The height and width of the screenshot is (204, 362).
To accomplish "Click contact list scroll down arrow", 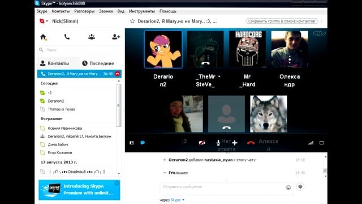I will coord(119,173).
